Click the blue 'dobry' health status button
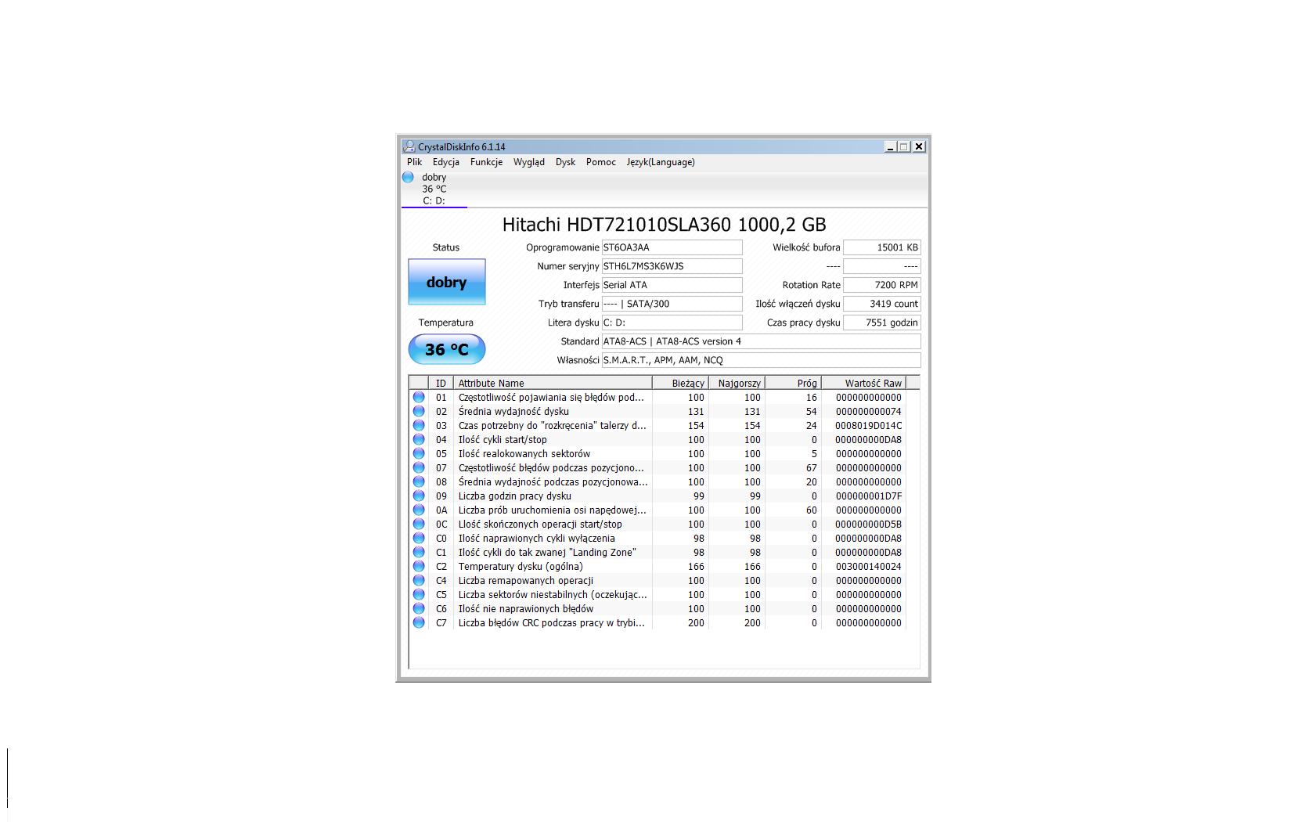 [447, 282]
